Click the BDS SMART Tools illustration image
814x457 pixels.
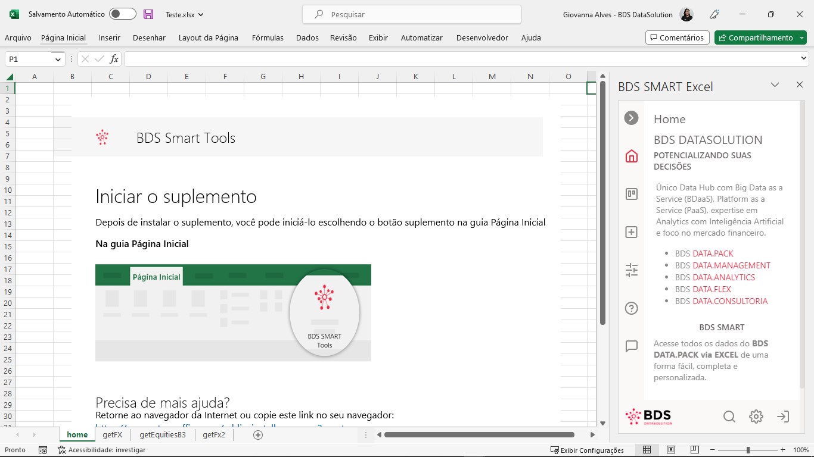(x=233, y=313)
